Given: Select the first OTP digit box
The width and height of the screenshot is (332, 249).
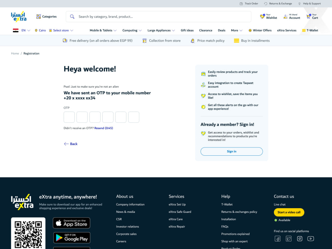Looking at the screenshot, I should point(69,117).
